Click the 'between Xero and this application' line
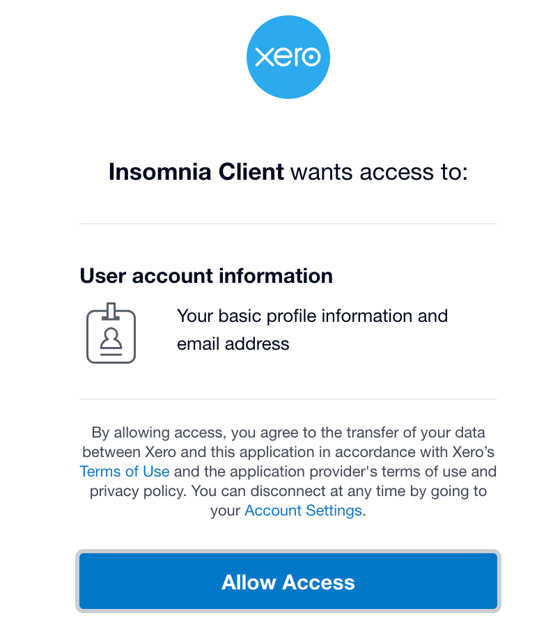The width and height of the screenshot is (553, 641). coord(288,452)
